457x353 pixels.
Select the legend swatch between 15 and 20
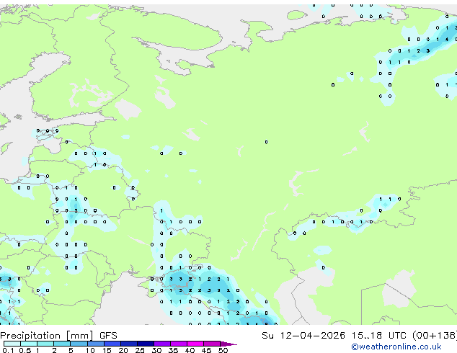point(112,344)
